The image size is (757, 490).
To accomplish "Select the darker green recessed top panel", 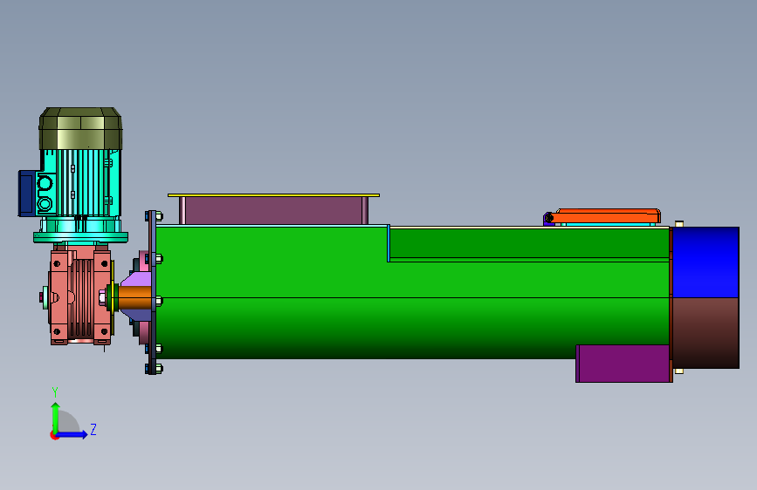I will 530,242.
